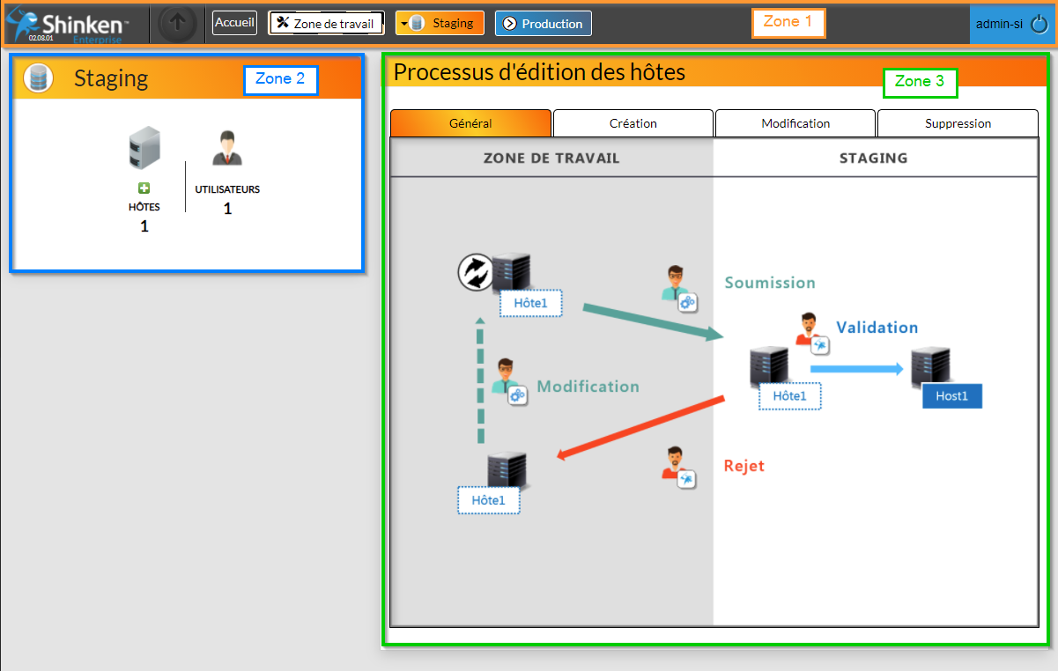Switch to the Création tab
The image size is (1058, 671).
point(633,123)
